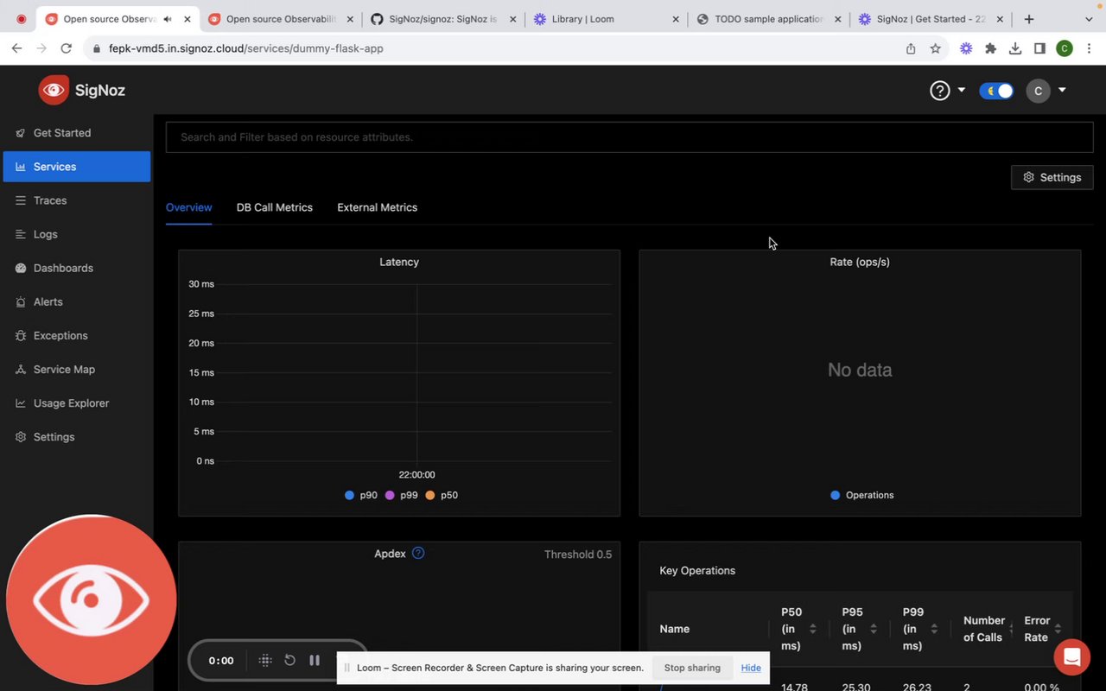The image size is (1106, 691).
Task: Switch to the DB Call Metrics tab
Action: (x=275, y=207)
